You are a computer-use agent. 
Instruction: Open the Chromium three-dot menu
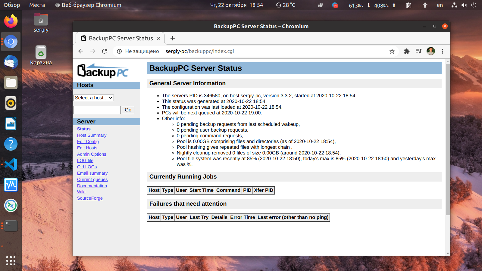pos(442,51)
